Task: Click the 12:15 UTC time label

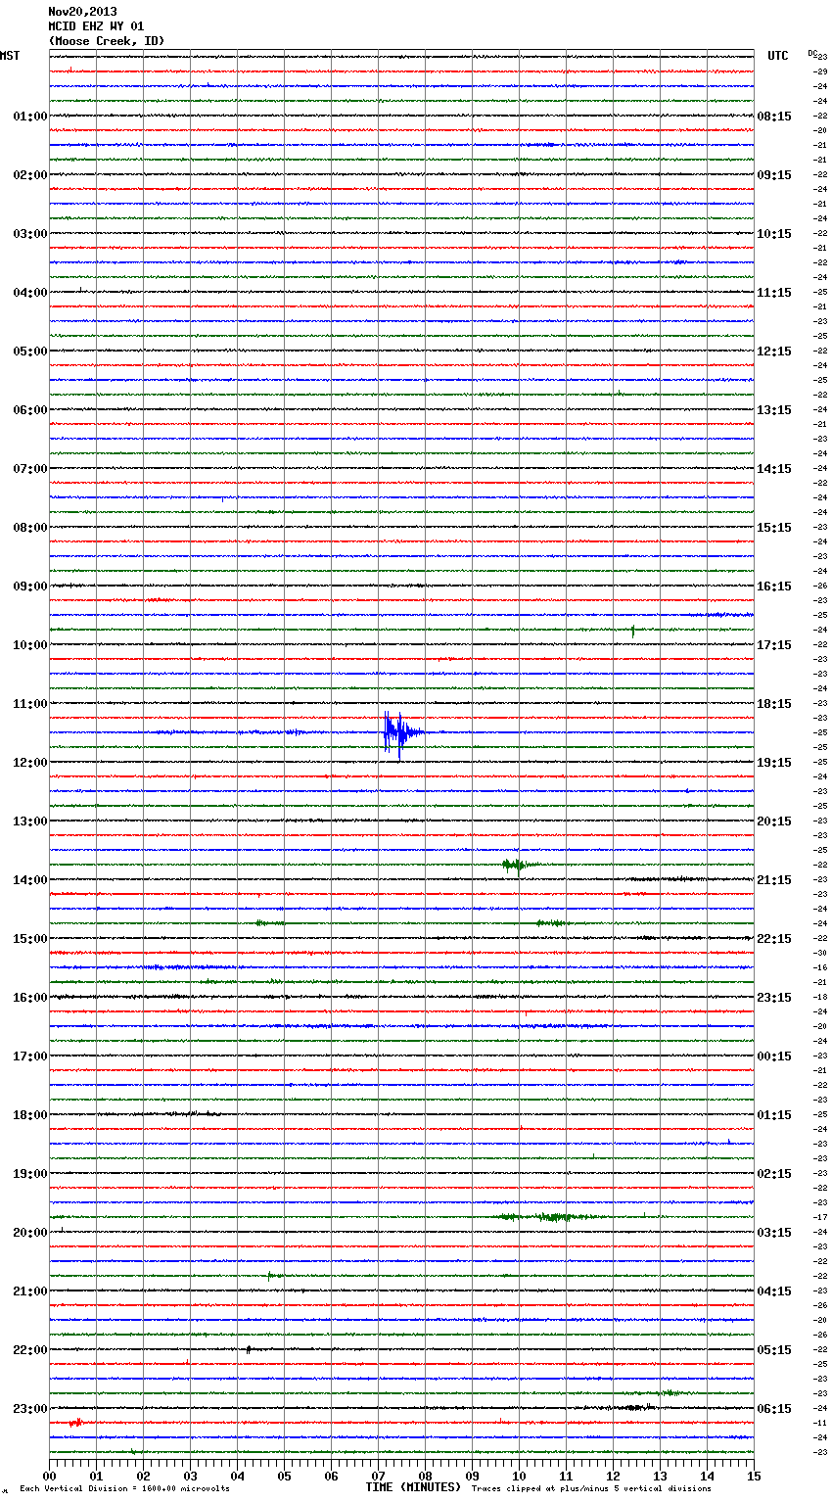Action: 774,352
